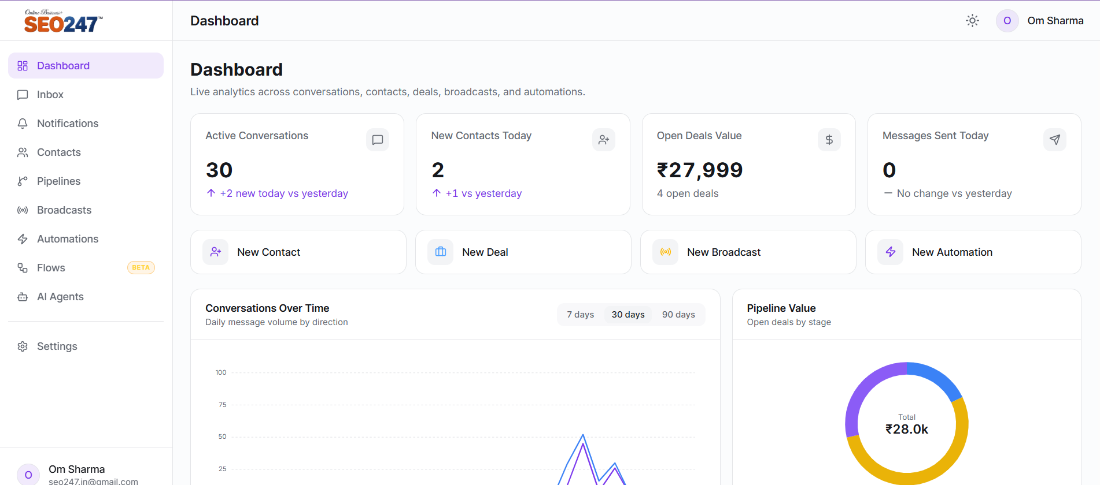The width and height of the screenshot is (1100, 485).
Task: Open Flows beta feature
Action: tap(86, 268)
